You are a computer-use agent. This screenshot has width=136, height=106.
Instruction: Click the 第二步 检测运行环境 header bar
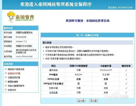click(x=88, y=35)
